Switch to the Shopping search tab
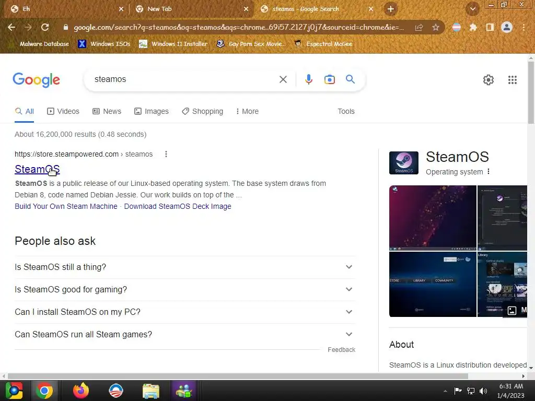Image resolution: width=535 pixels, height=401 pixels. click(x=202, y=112)
